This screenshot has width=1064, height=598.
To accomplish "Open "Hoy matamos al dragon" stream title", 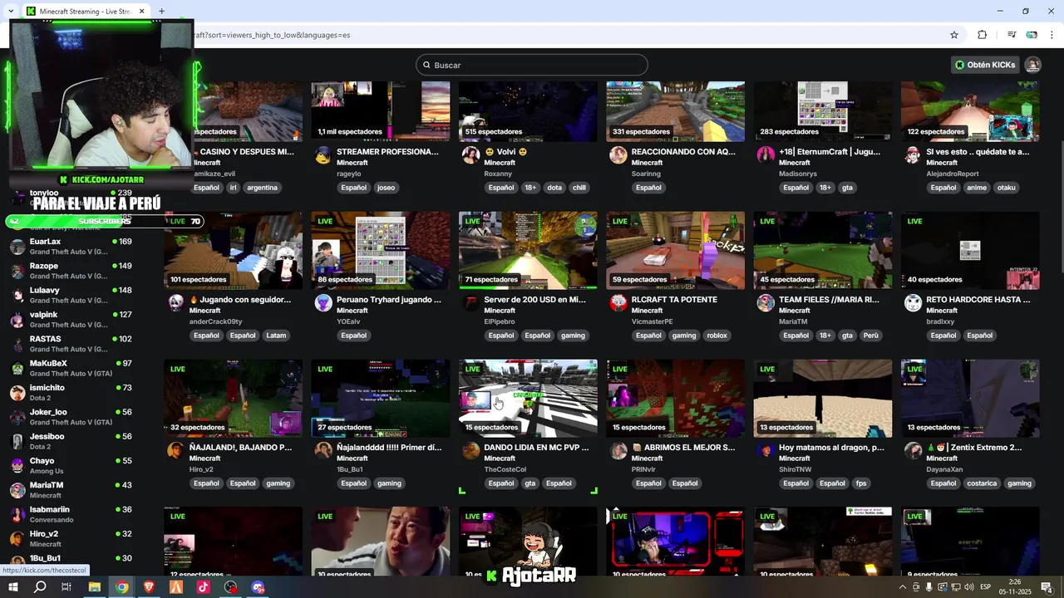I will point(831,448).
